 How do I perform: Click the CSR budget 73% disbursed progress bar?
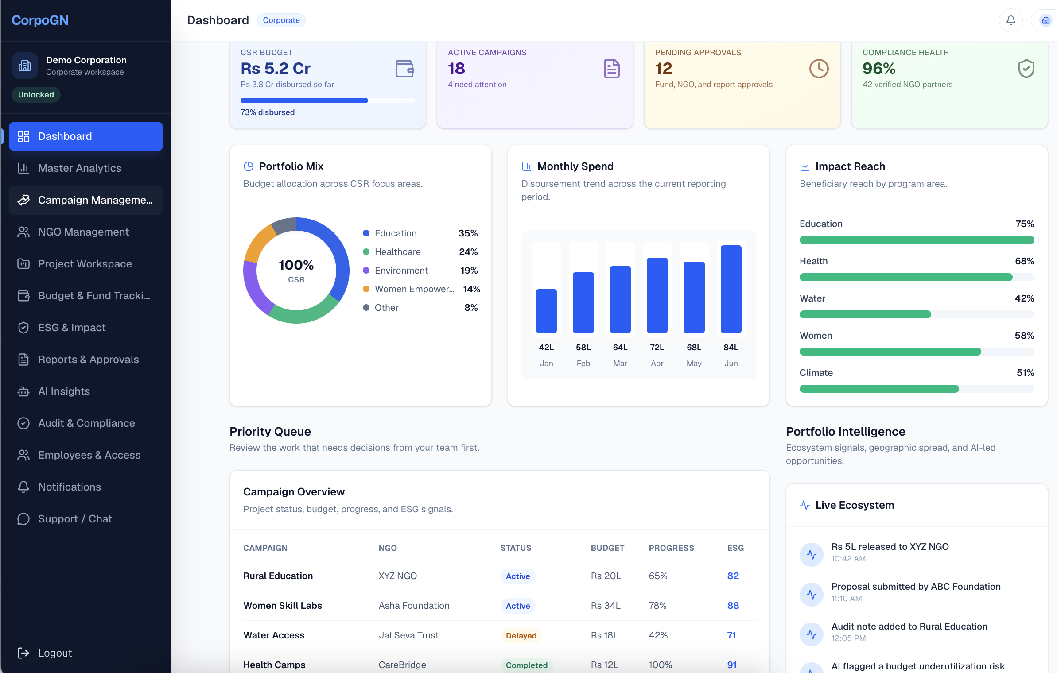point(328,101)
